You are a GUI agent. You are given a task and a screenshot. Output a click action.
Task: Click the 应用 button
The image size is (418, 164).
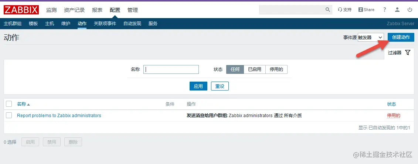tap(198, 86)
